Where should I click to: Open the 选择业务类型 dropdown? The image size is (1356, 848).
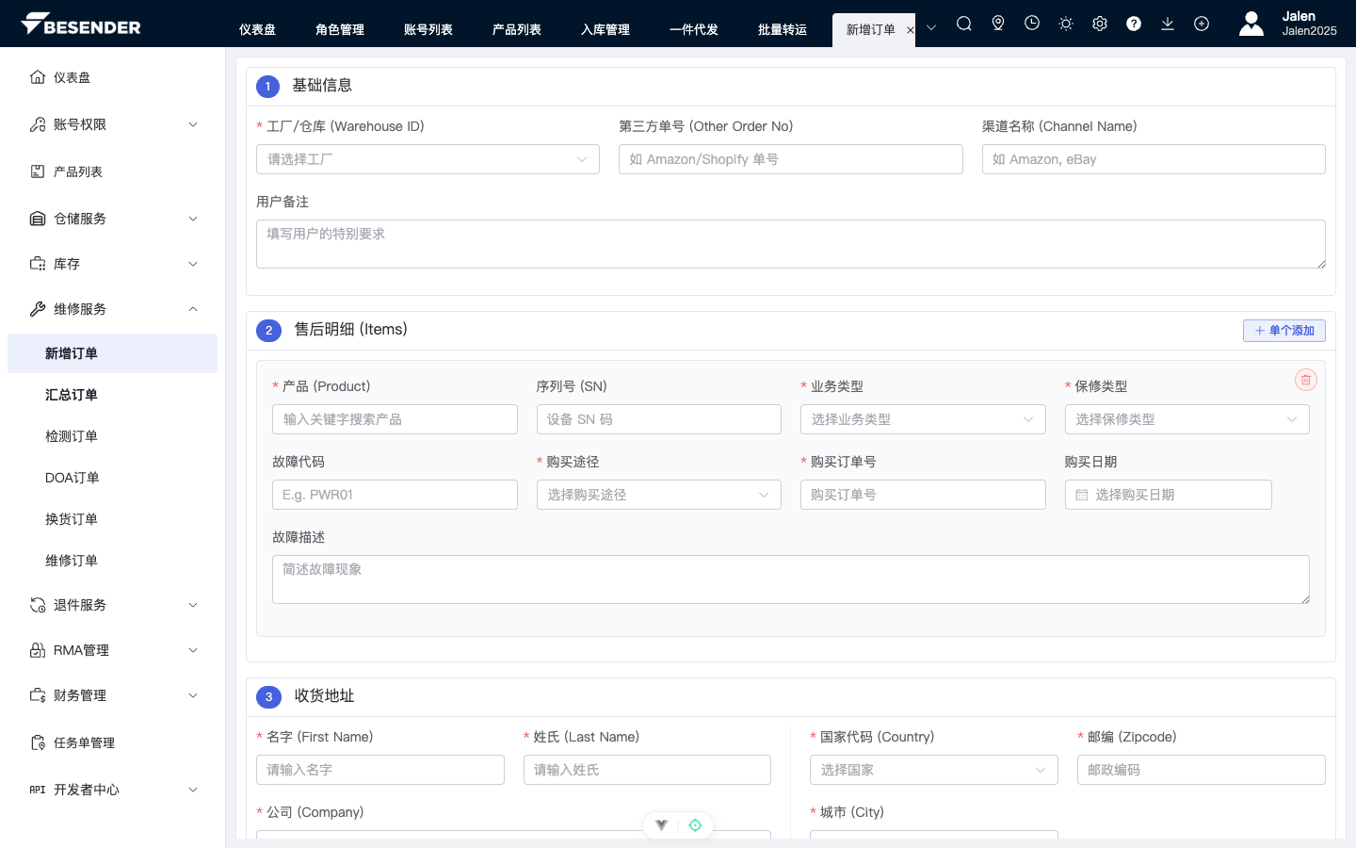[923, 419]
